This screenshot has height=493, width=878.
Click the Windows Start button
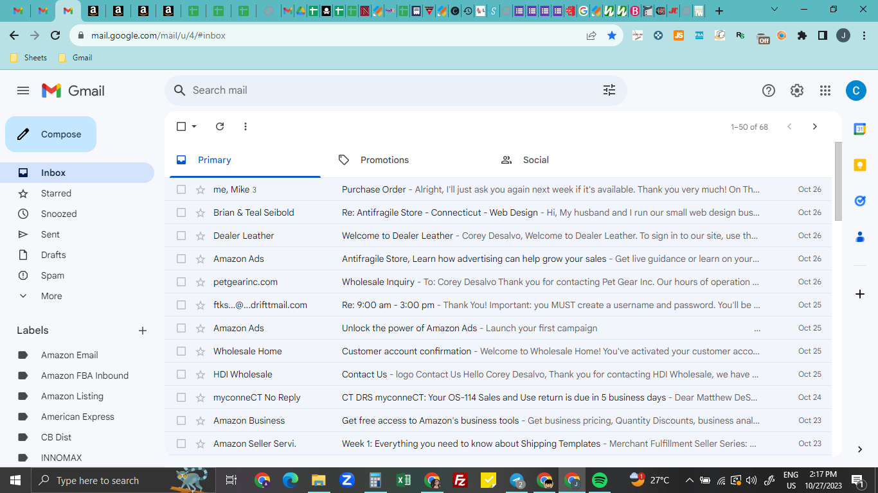(x=15, y=480)
